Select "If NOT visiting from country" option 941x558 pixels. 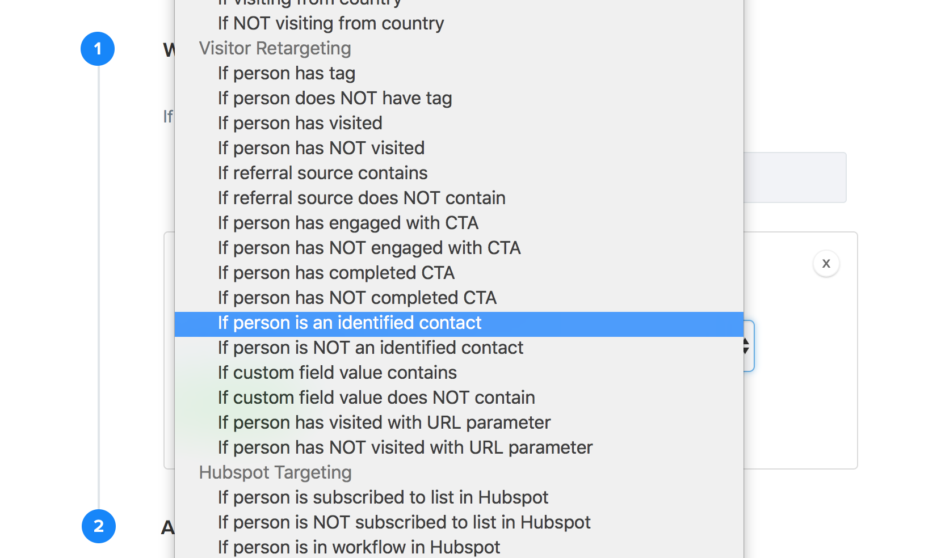pos(330,23)
